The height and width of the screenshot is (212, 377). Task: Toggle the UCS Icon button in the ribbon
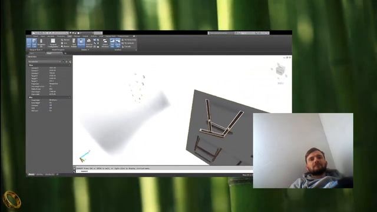[29, 43]
